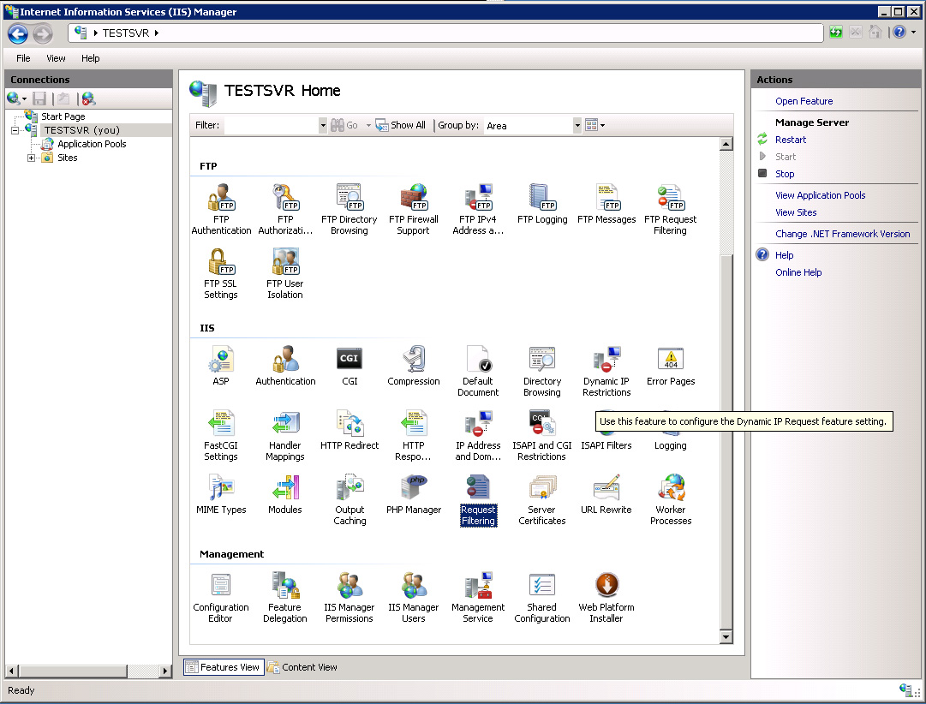Viewport: 926px width, 704px height.
Task: Open IP Address and Domain Restrictions
Action: [478, 435]
